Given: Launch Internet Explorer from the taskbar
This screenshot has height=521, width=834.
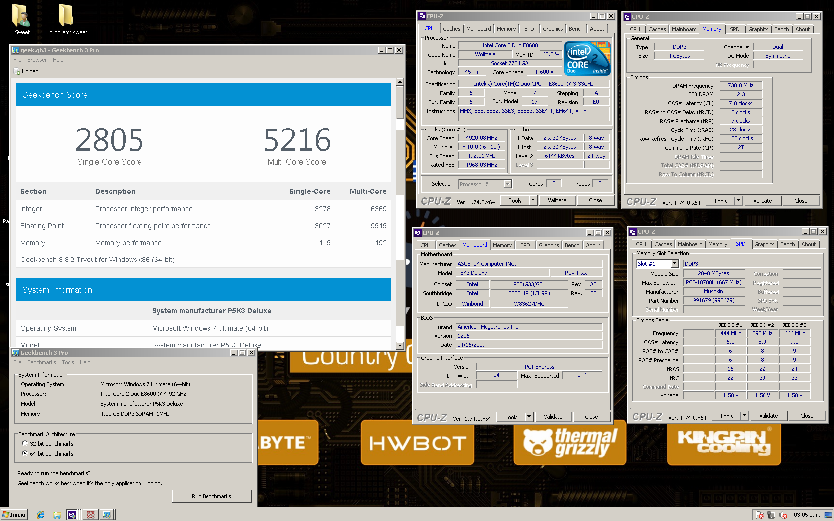Looking at the screenshot, I should tap(41, 515).
